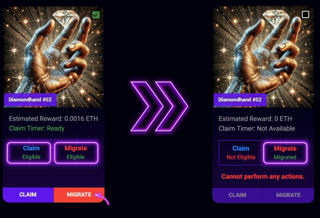The image size is (320, 218).
Task: Tick the empty checkbox on right card
Action: pyautogui.click(x=305, y=15)
